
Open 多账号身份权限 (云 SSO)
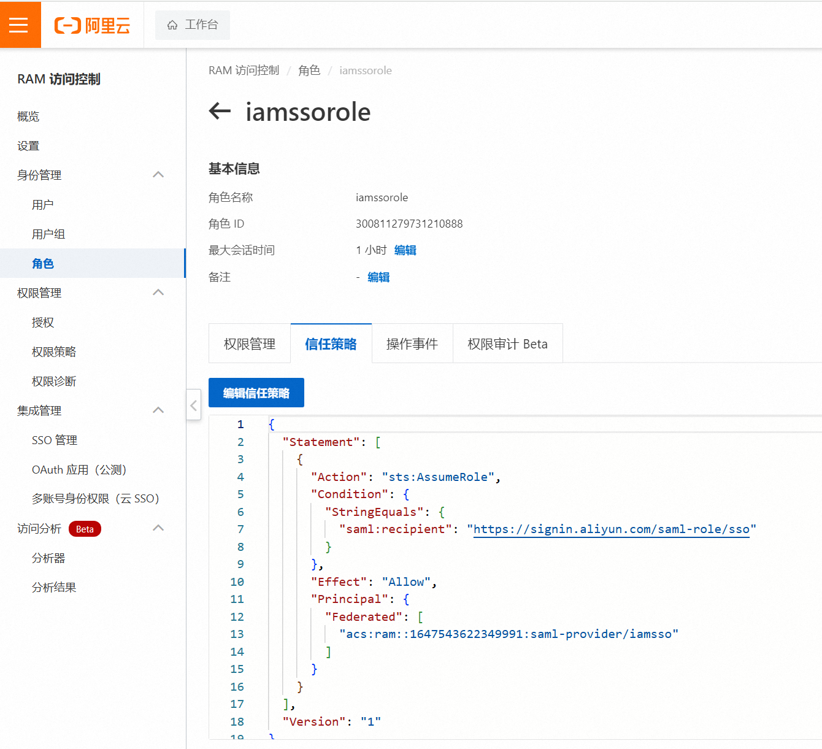point(96,499)
